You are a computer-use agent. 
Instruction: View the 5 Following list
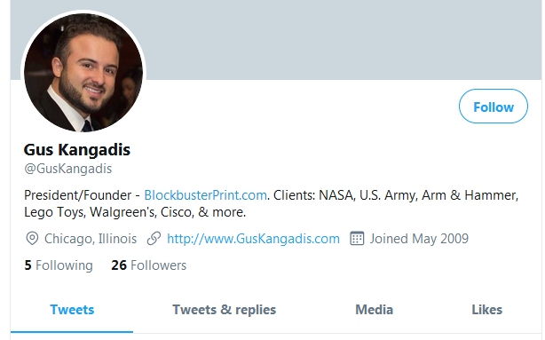[x=59, y=265]
